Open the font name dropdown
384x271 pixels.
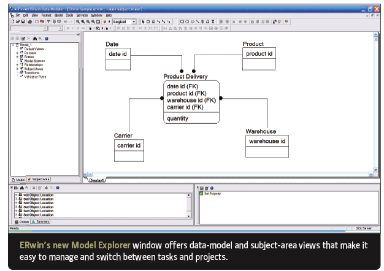(45, 28)
